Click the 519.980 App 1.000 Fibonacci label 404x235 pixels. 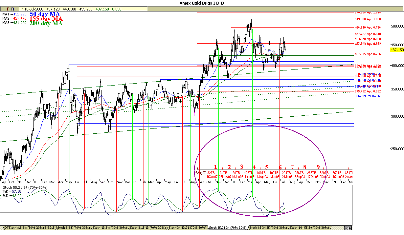tap(368, 19)
